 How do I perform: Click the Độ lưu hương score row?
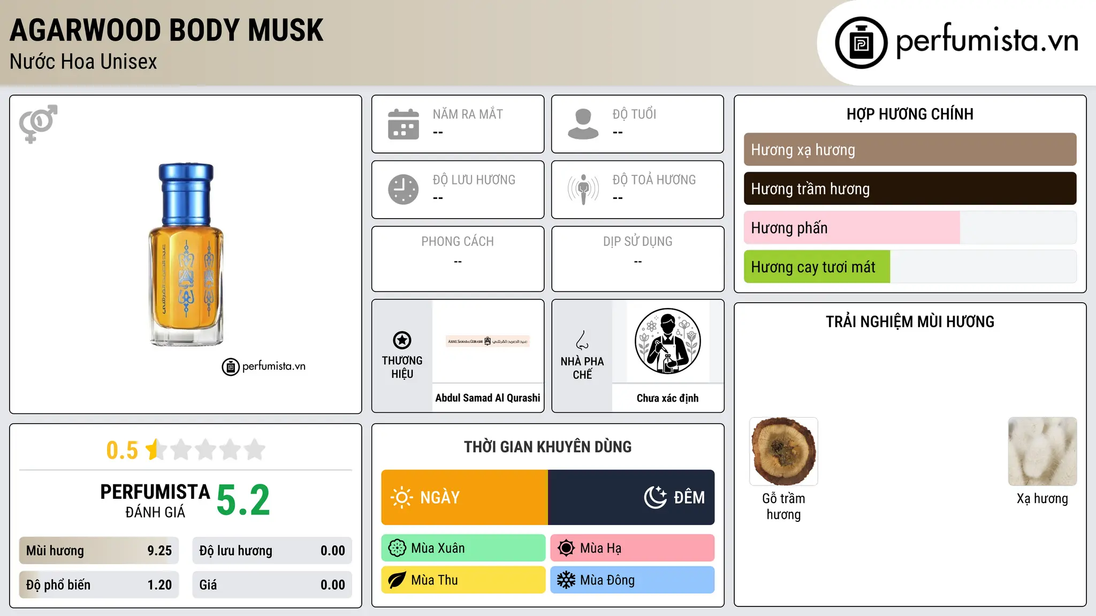pyautogui.click(x=272, y=551)
